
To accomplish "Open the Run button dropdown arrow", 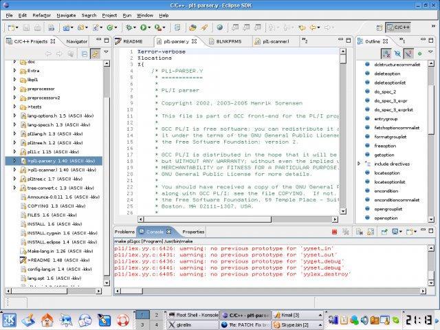I will tap(149, 27).
